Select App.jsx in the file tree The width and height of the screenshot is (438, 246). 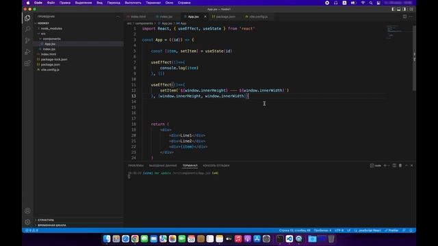pos(78,44)
